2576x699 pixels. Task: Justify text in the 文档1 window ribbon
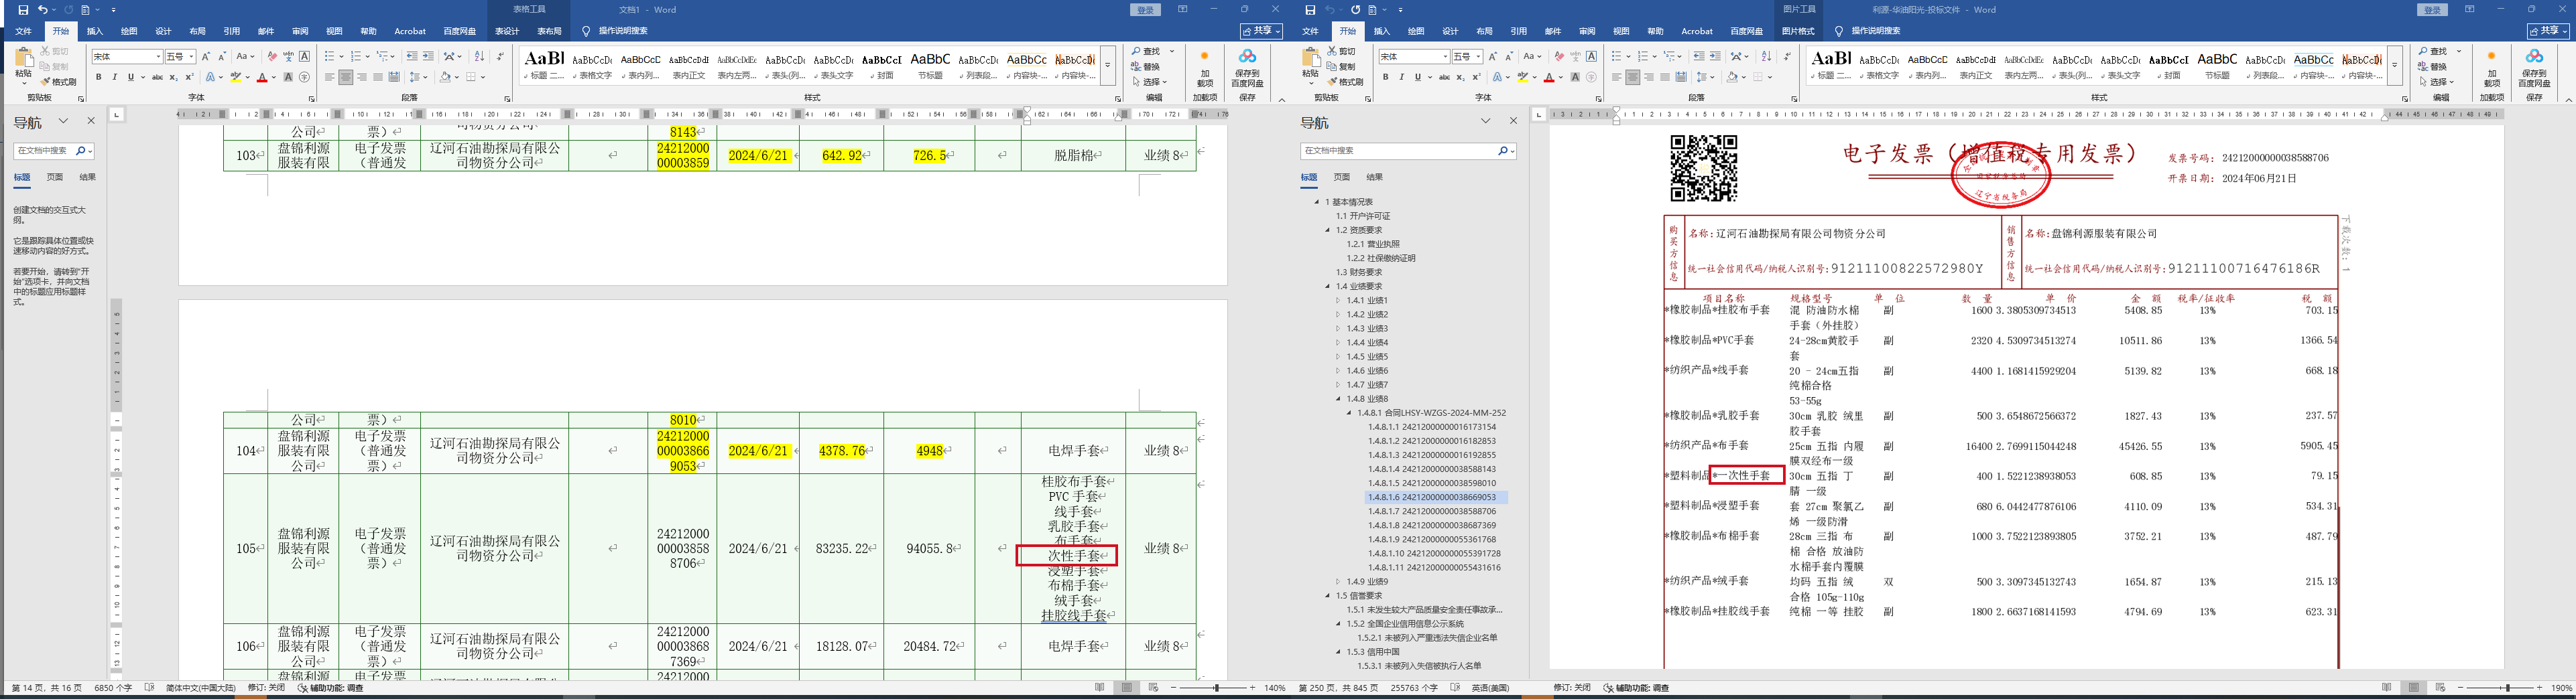click(377, 77)
